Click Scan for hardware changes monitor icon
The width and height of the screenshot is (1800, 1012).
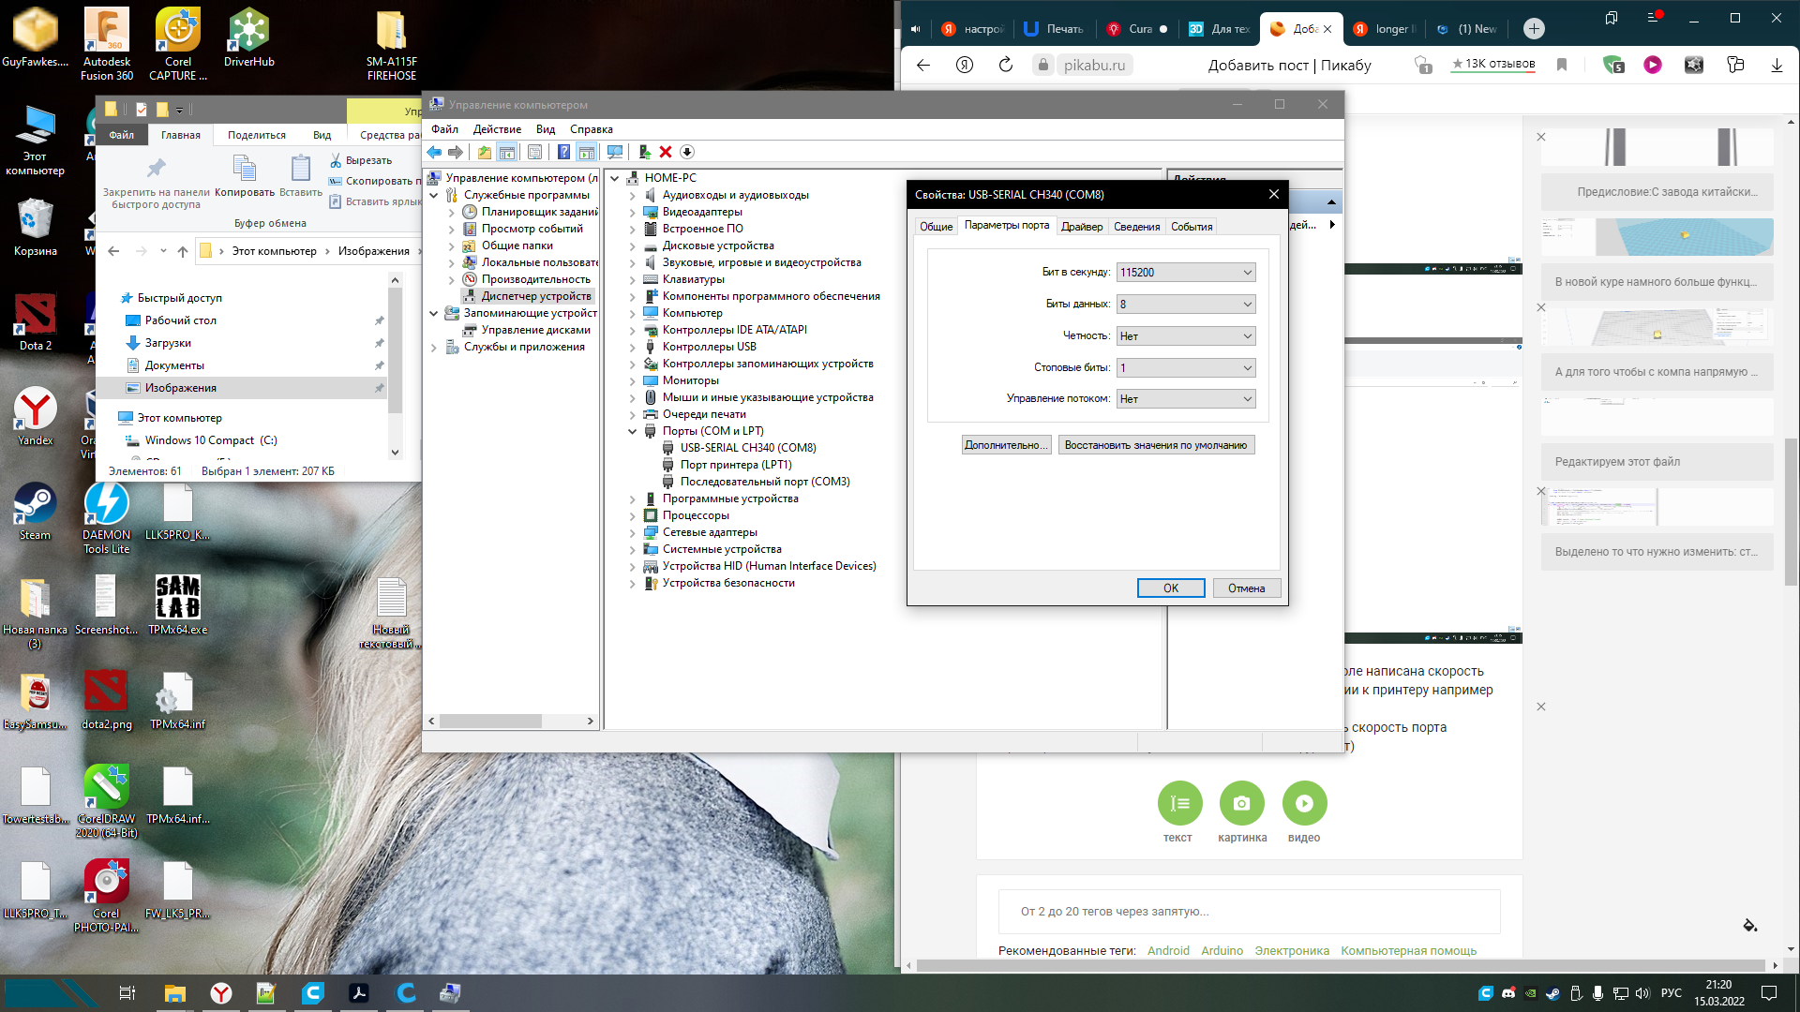[615, 152]
